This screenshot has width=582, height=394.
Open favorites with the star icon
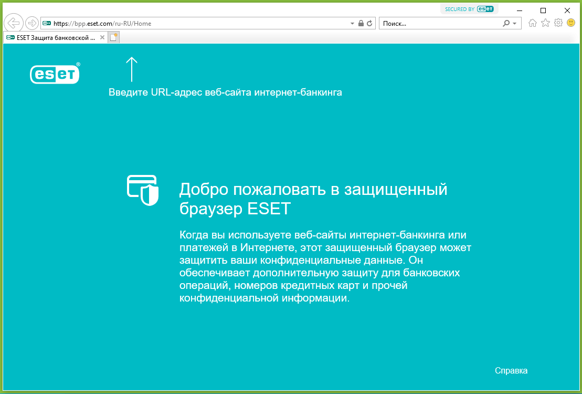pos(545,23)
